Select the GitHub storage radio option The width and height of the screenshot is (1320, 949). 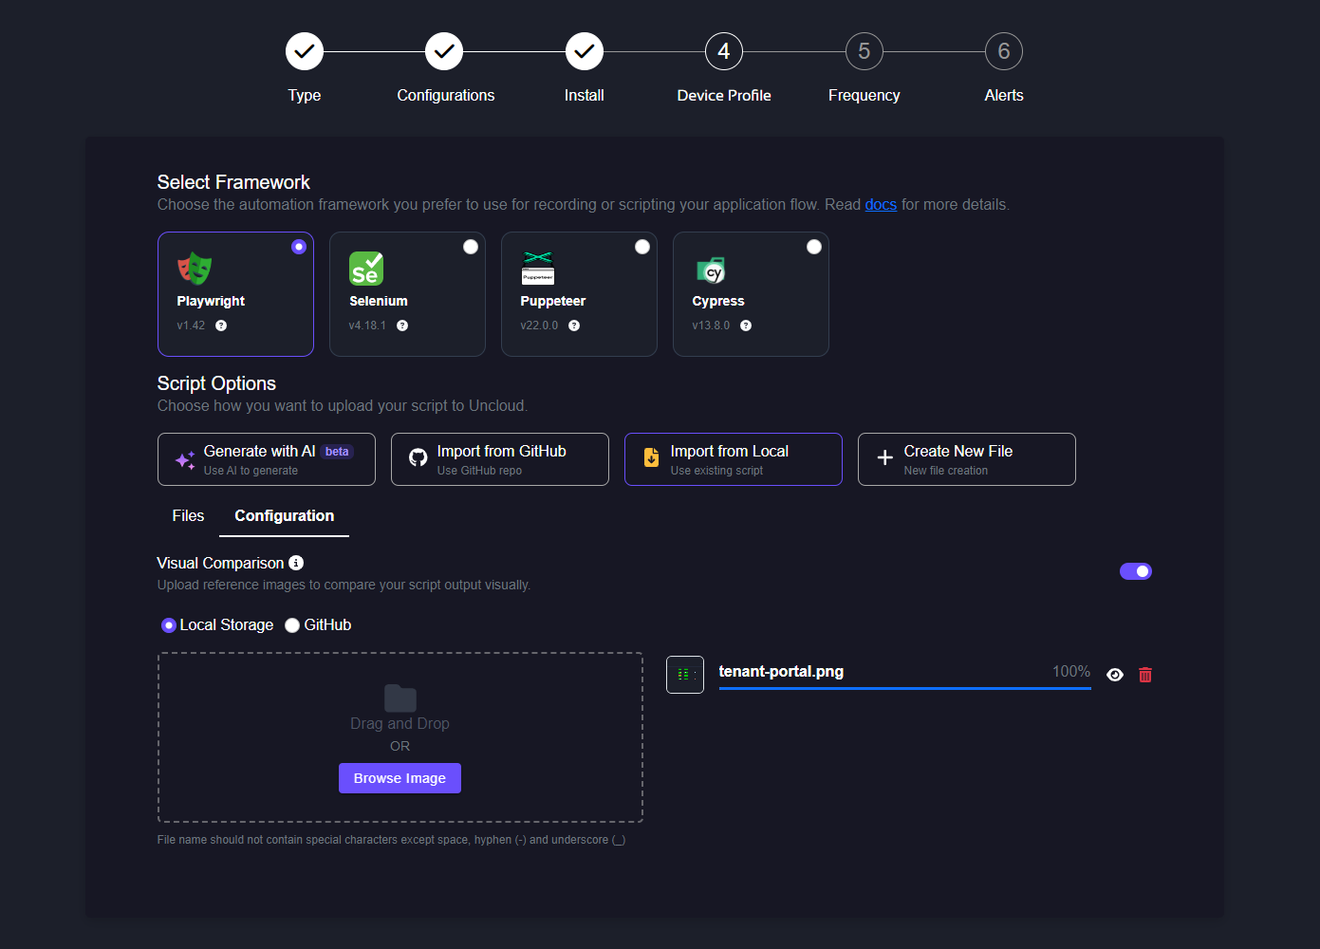292,625
